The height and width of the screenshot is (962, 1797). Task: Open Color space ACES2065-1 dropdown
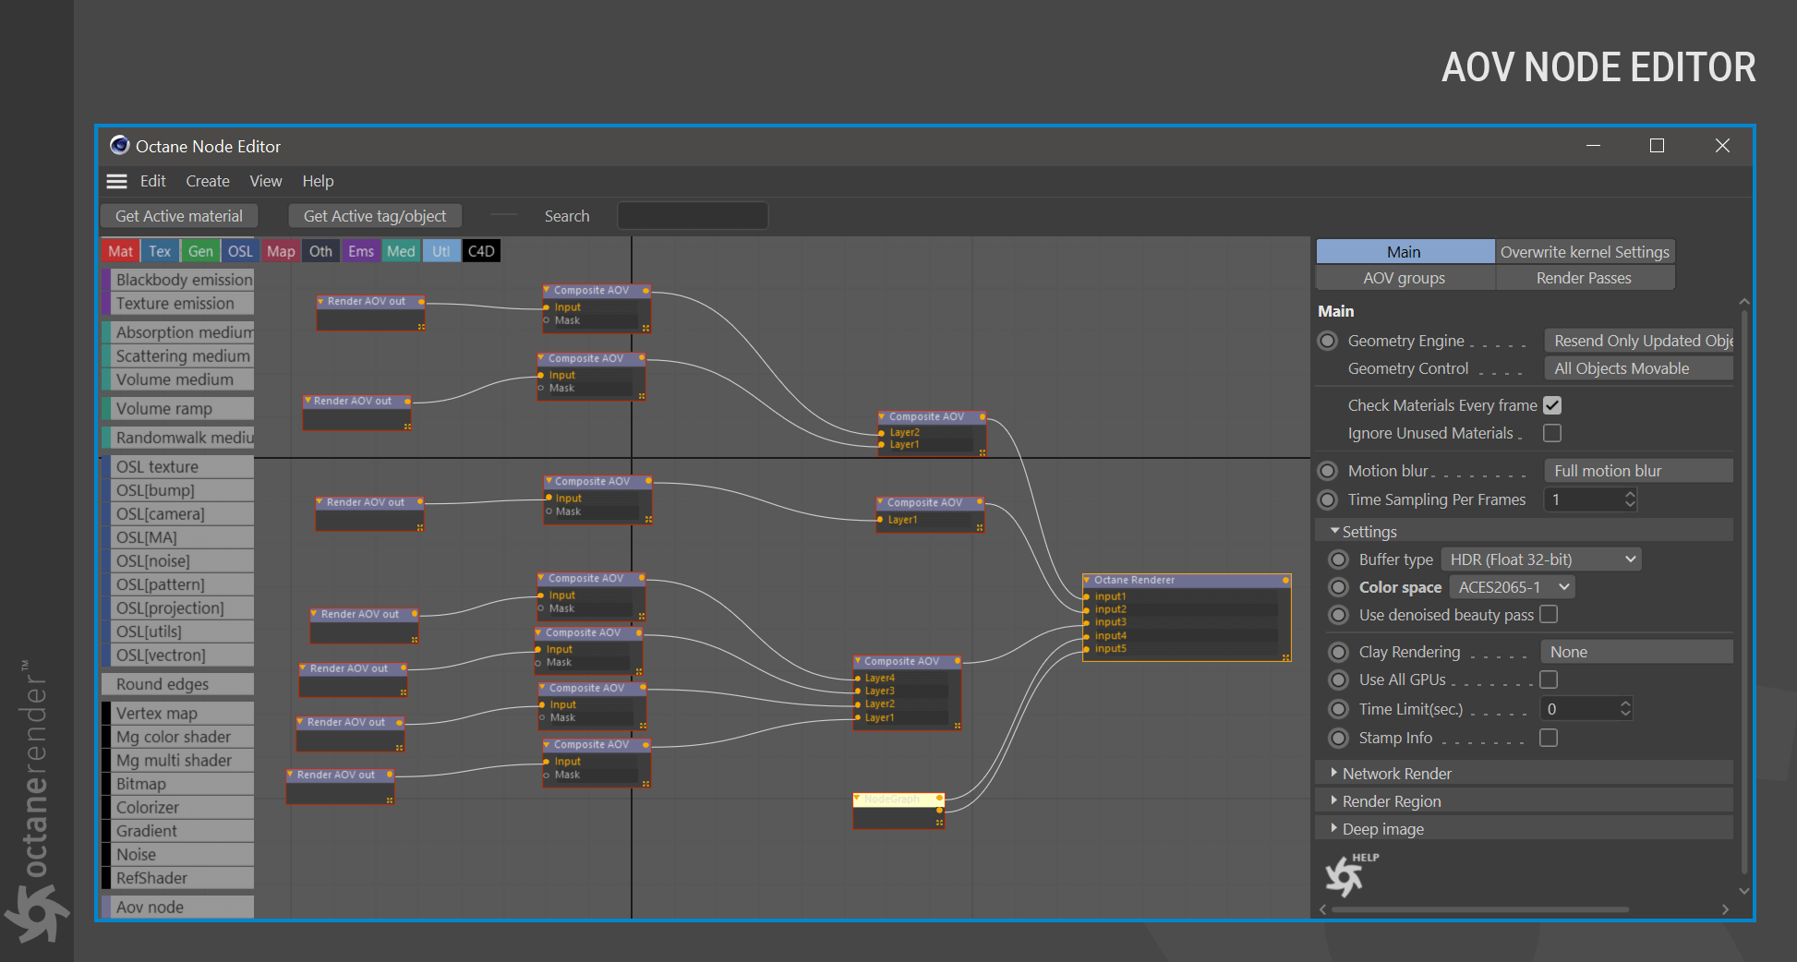coord(1512,587)
